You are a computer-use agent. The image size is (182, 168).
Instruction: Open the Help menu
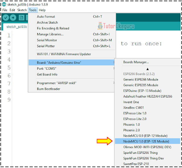coord(42,10)
